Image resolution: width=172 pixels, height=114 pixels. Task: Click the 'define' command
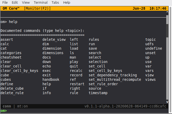tap(7, 84)
